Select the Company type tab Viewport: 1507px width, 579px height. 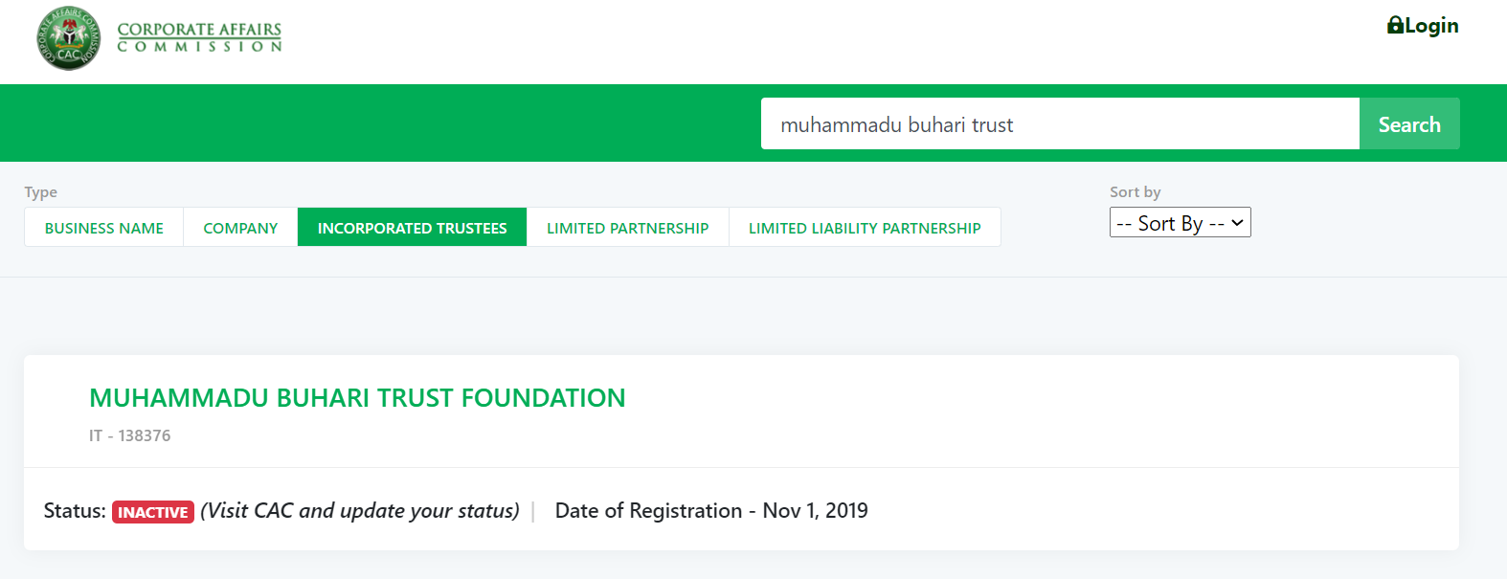[240, 228]
